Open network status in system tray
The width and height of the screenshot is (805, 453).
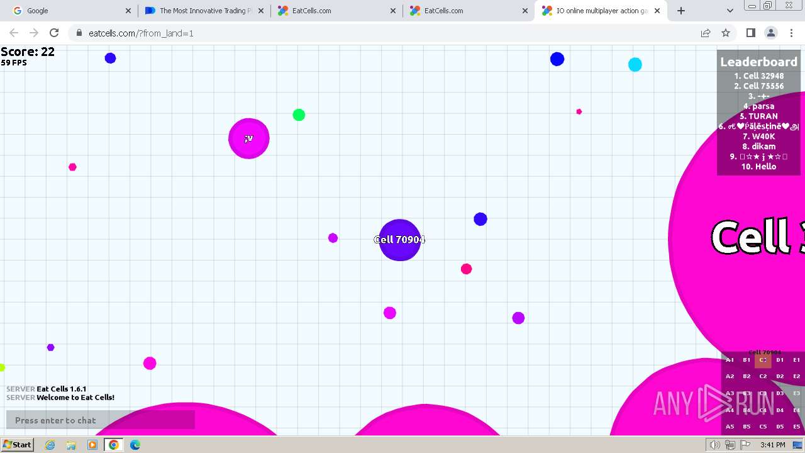[730, 445]
